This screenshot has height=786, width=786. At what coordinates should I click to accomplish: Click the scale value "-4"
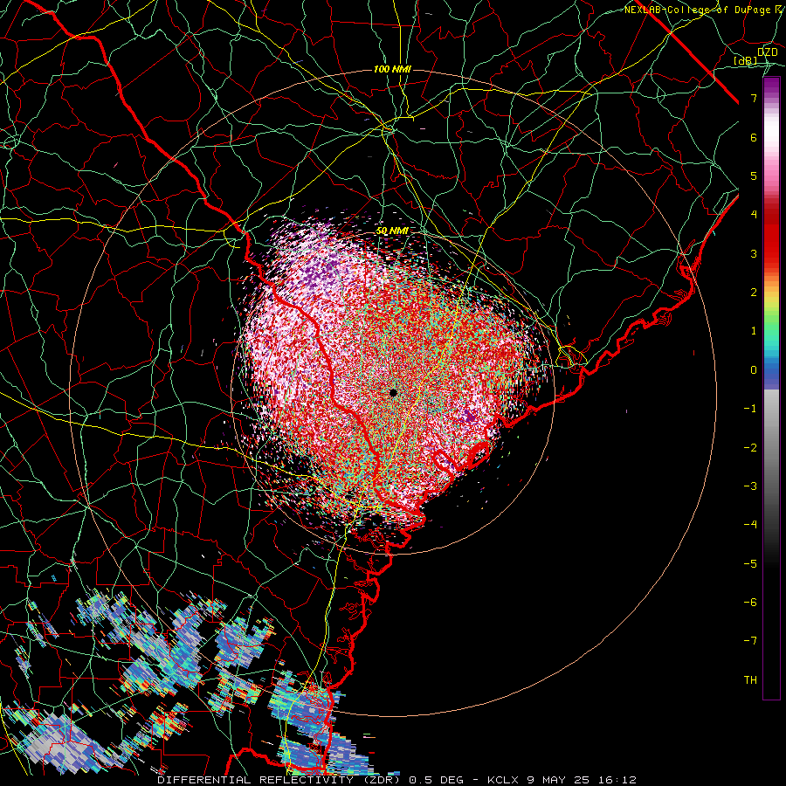click(x=750, y=525)
